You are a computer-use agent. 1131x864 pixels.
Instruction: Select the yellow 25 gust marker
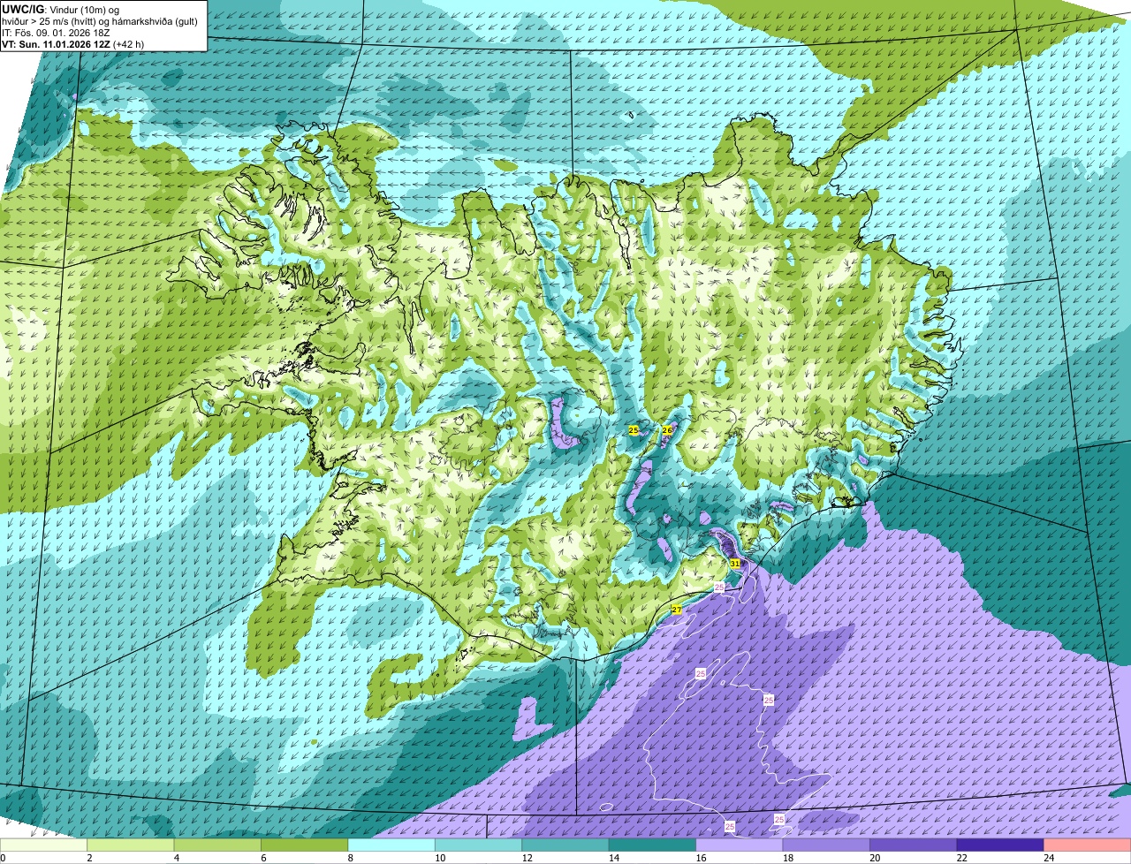tap(634, 430)
